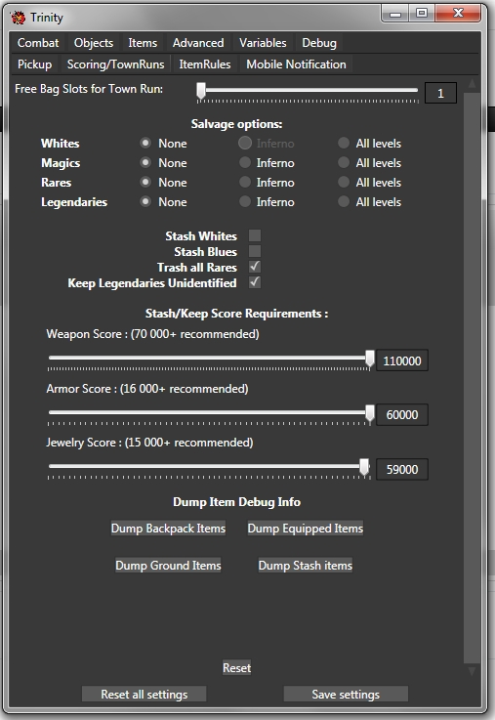This screenshot has width=495, height=720.
Task: Click the Armor Score value box 60000
Action: click(x=402, y=414)
